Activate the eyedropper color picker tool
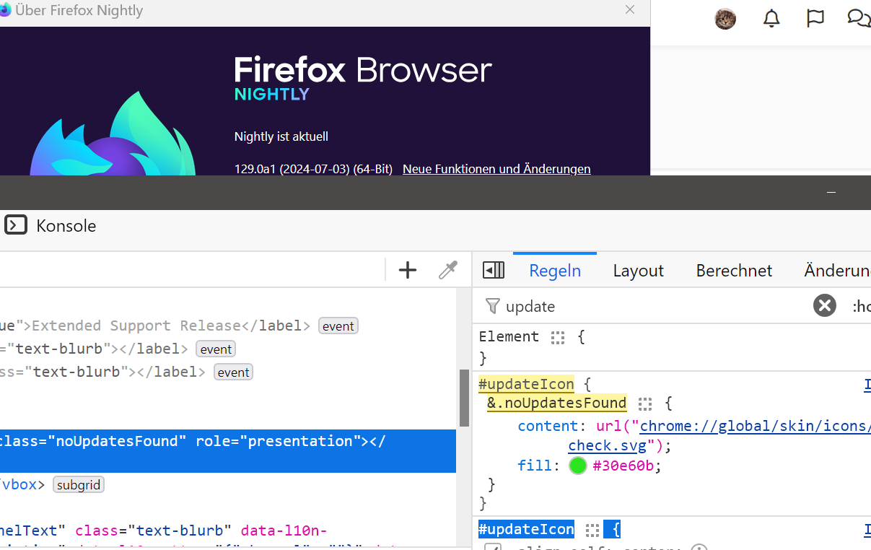The image size is (871, 550). [x=448, y=270]
